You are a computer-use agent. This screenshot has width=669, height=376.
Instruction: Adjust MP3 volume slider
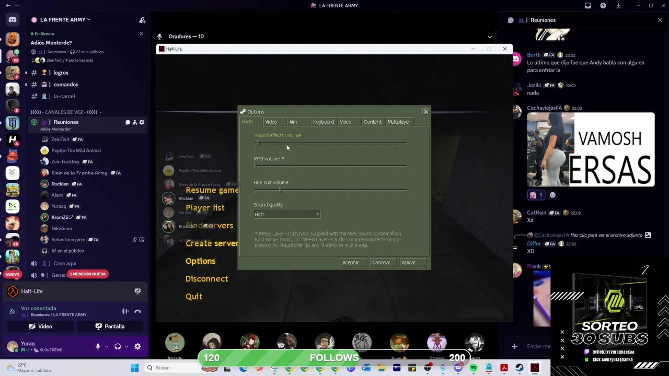click(330, 166)
